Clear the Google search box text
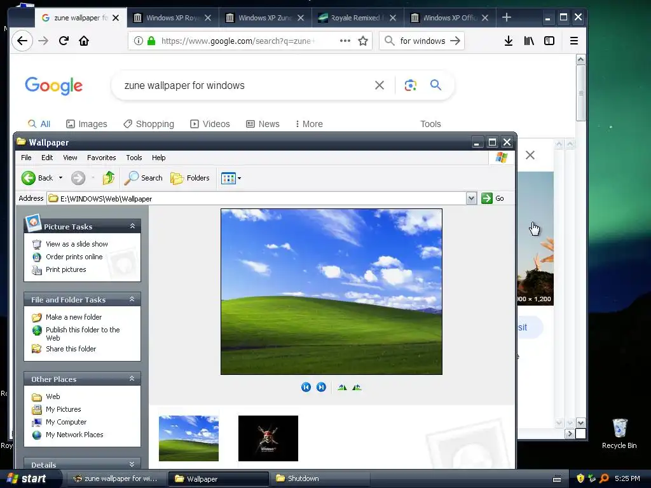The width and height of the screenshot is (651, 488). [x=380, y=85]
